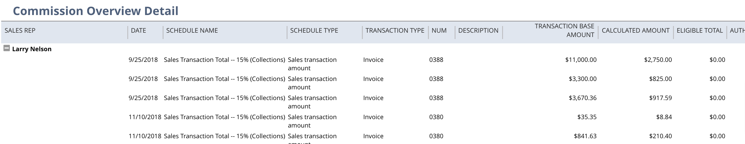Image resolution: width=745 pixels, height=144 pixels.
Task: Open the $11,000.00 transaction base amount
Action: (581, 60)
